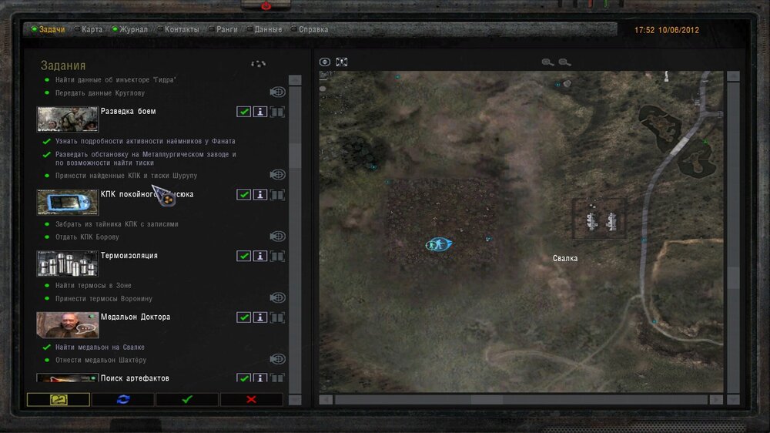
Task: Click subtask Найти медальон на Свалке
Action: (x=99, y=347)
